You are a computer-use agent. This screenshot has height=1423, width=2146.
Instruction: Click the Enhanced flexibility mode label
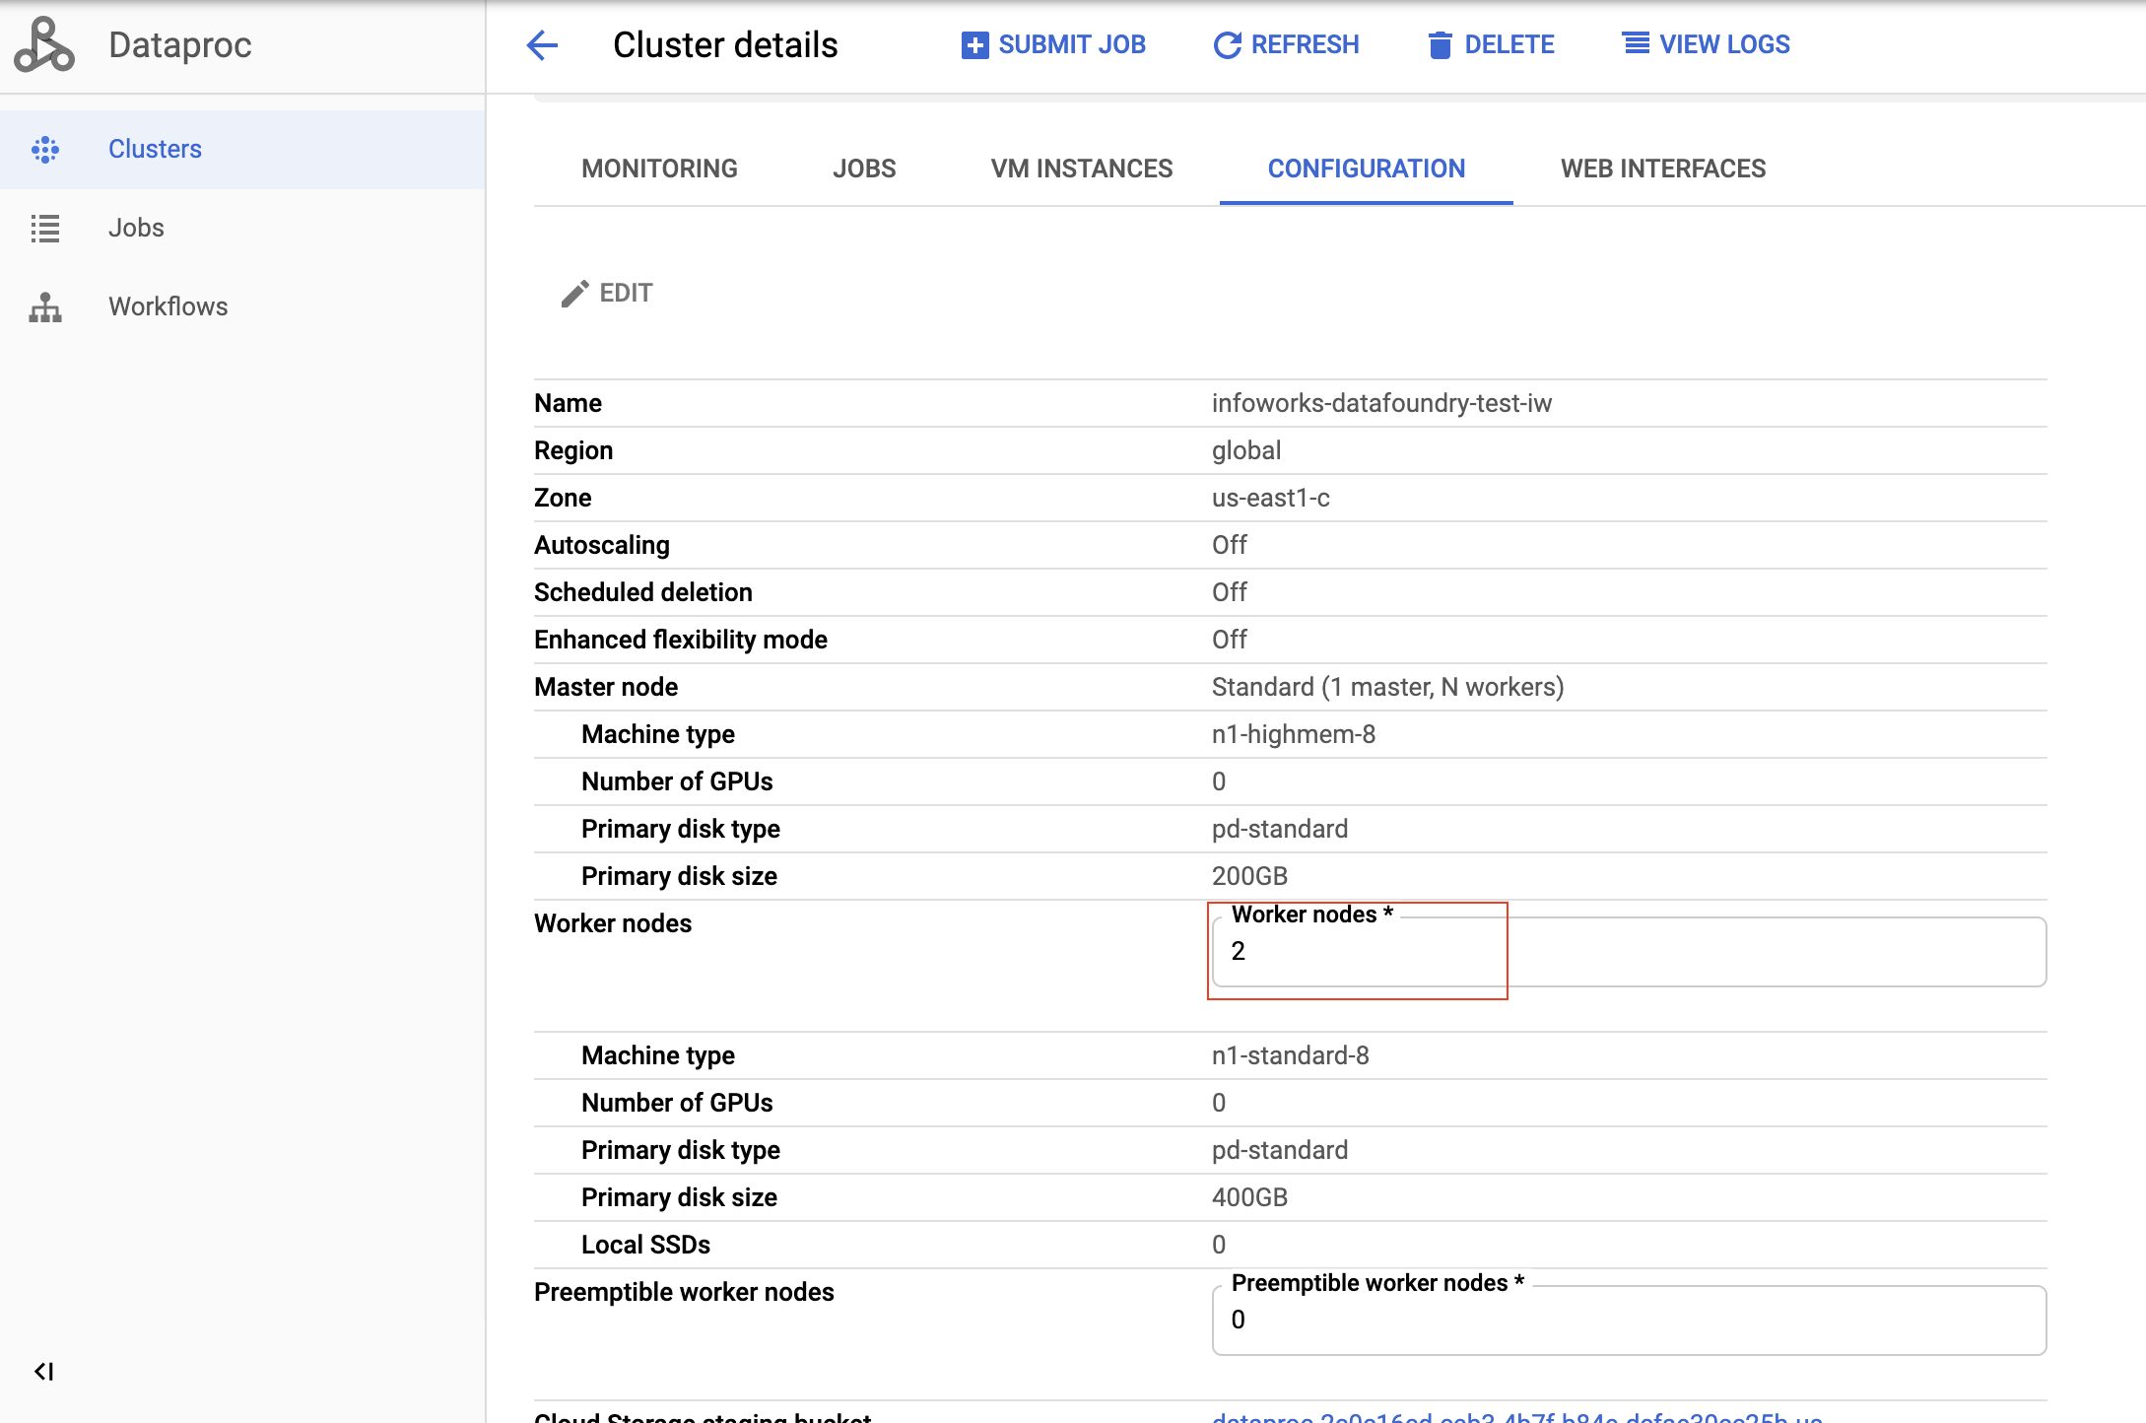pyautogui.click(x=681, y=640)
